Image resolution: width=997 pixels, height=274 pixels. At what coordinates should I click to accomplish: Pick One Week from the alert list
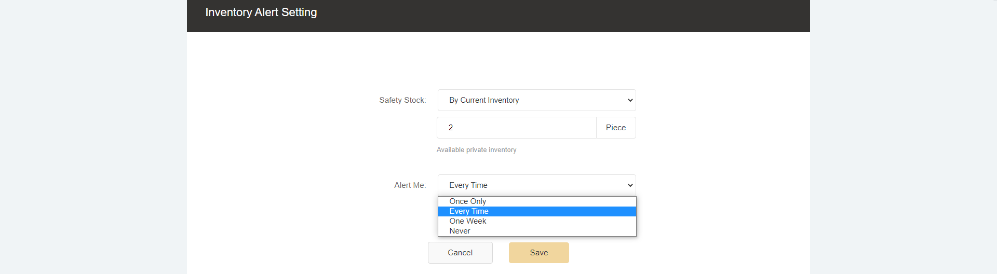[x=468, y=221]
